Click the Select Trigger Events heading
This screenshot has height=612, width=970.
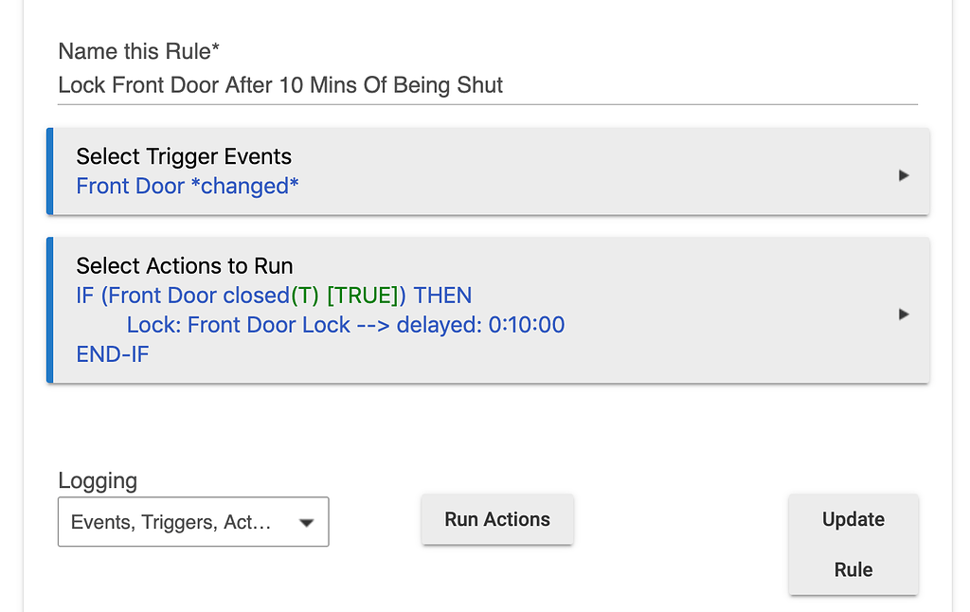pos(184,156)
